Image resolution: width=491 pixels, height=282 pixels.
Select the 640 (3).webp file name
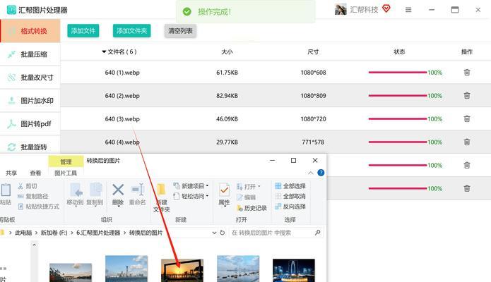[122, 119]
